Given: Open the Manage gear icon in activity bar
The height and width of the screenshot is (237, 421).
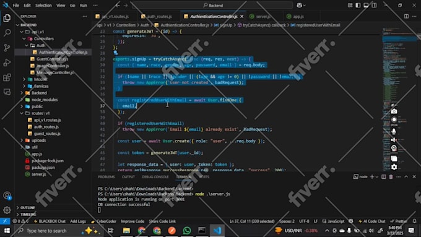Looking at the screenshot, I should 7,210.
